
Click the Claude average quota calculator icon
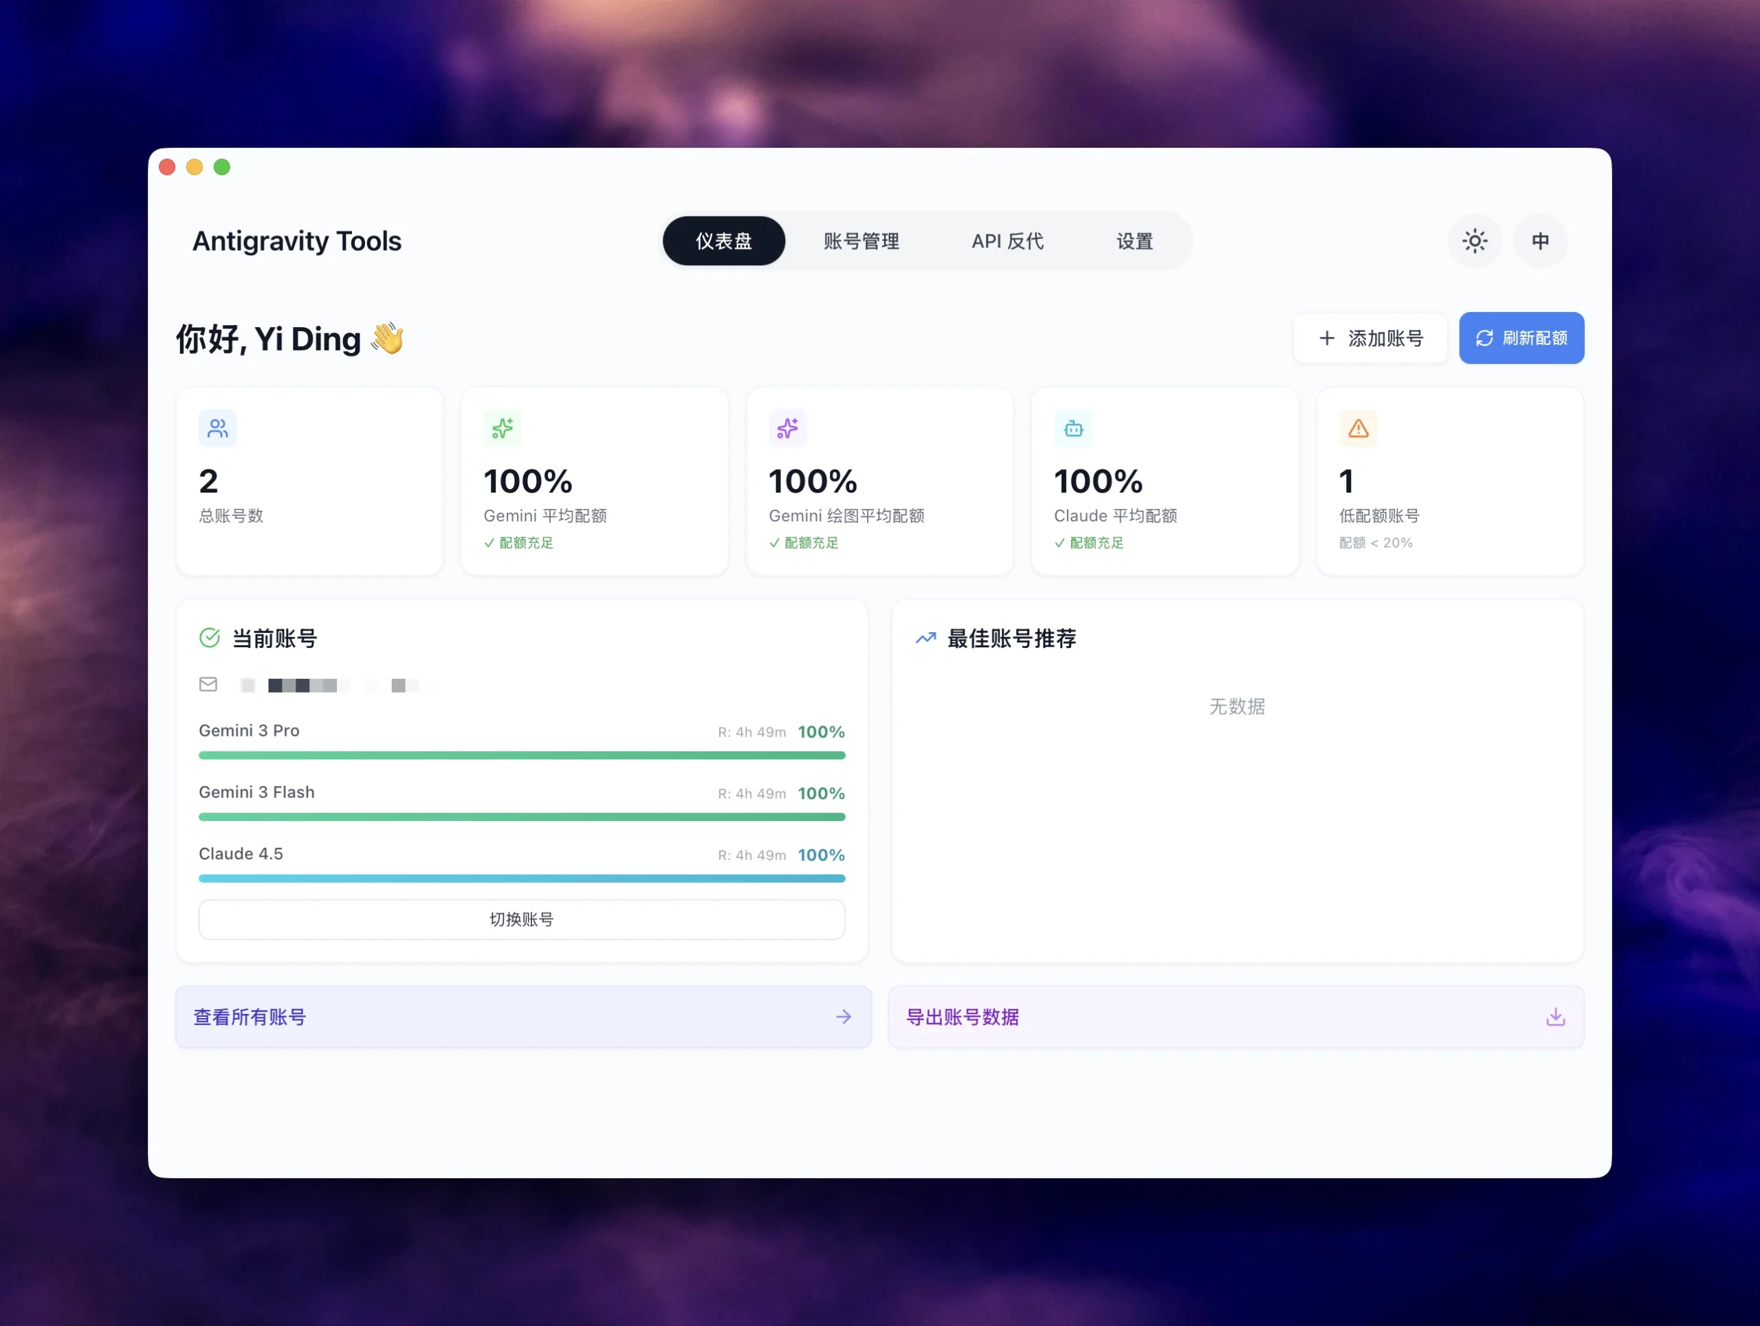point(1072,428)
